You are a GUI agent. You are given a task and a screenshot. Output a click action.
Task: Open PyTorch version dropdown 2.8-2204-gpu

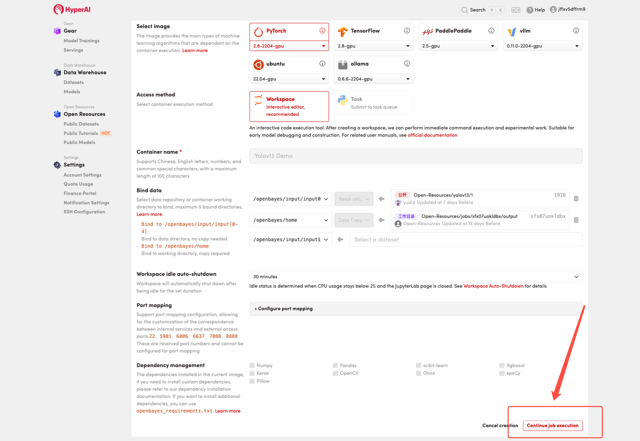click(x=289, y=46)
